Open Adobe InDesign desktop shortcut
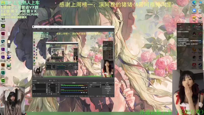The width and height of the screenshot is (204, 115). pos(3,34)
